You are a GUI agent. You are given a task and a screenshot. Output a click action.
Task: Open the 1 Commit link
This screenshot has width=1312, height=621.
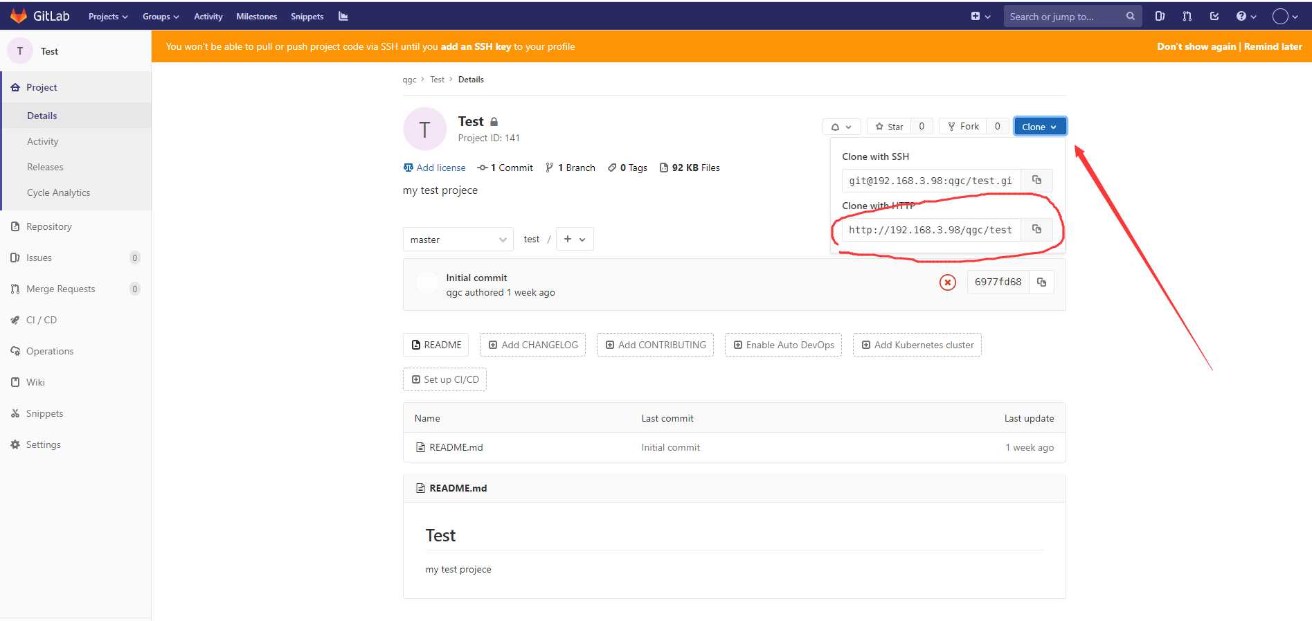[x=505, y=168]
